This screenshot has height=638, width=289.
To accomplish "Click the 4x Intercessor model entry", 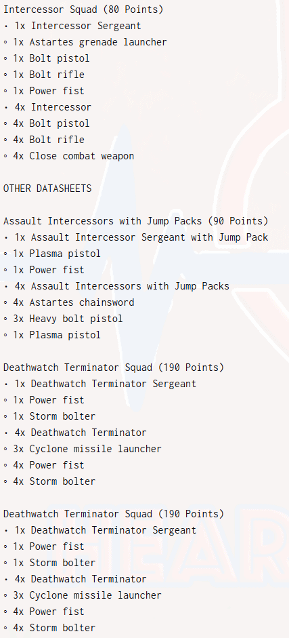I will (48, 107).
